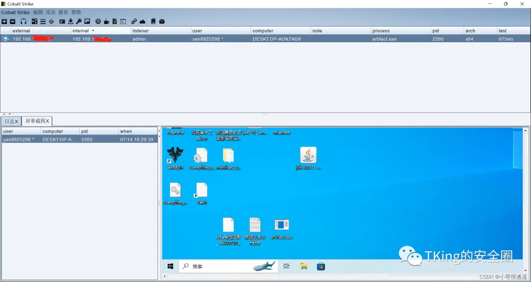Open Keystrokes view with key icon
531x282 pixels.
[x=79, y=21]
